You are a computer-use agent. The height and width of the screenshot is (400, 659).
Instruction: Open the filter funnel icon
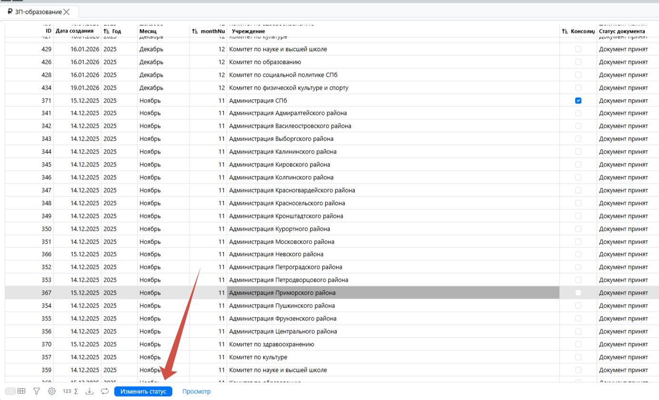[x=36, y=391]
